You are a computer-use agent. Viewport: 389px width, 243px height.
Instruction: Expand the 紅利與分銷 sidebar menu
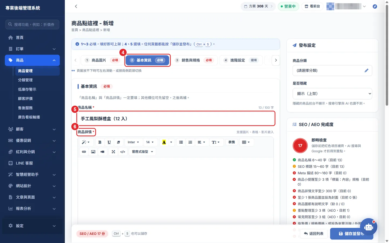(32, 152)
